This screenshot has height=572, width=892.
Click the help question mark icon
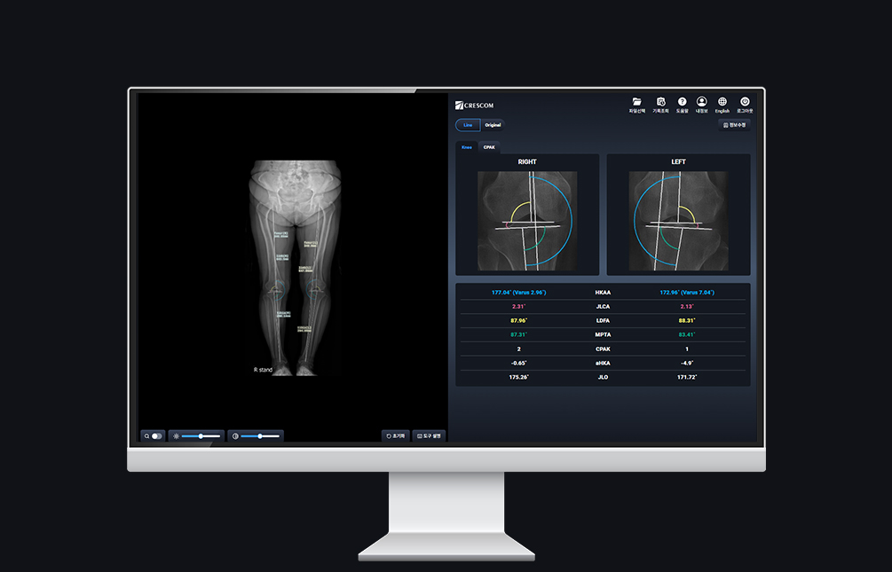click(x=682, y=103)
